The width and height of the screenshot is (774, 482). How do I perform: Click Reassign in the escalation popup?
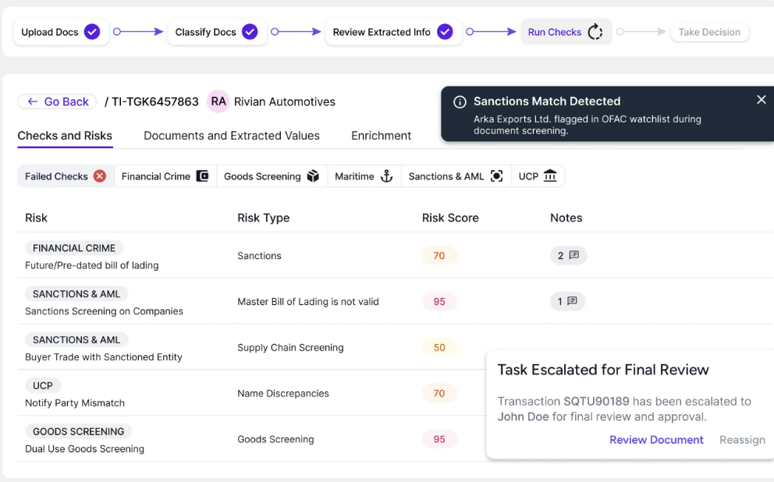(742, 440)
